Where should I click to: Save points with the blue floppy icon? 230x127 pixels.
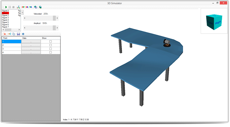pyautogui.click(x=18, y=34)
